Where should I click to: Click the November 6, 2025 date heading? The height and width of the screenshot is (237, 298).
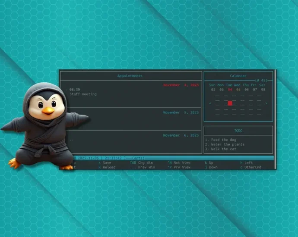pyautogui.click(x=181, y=135)
